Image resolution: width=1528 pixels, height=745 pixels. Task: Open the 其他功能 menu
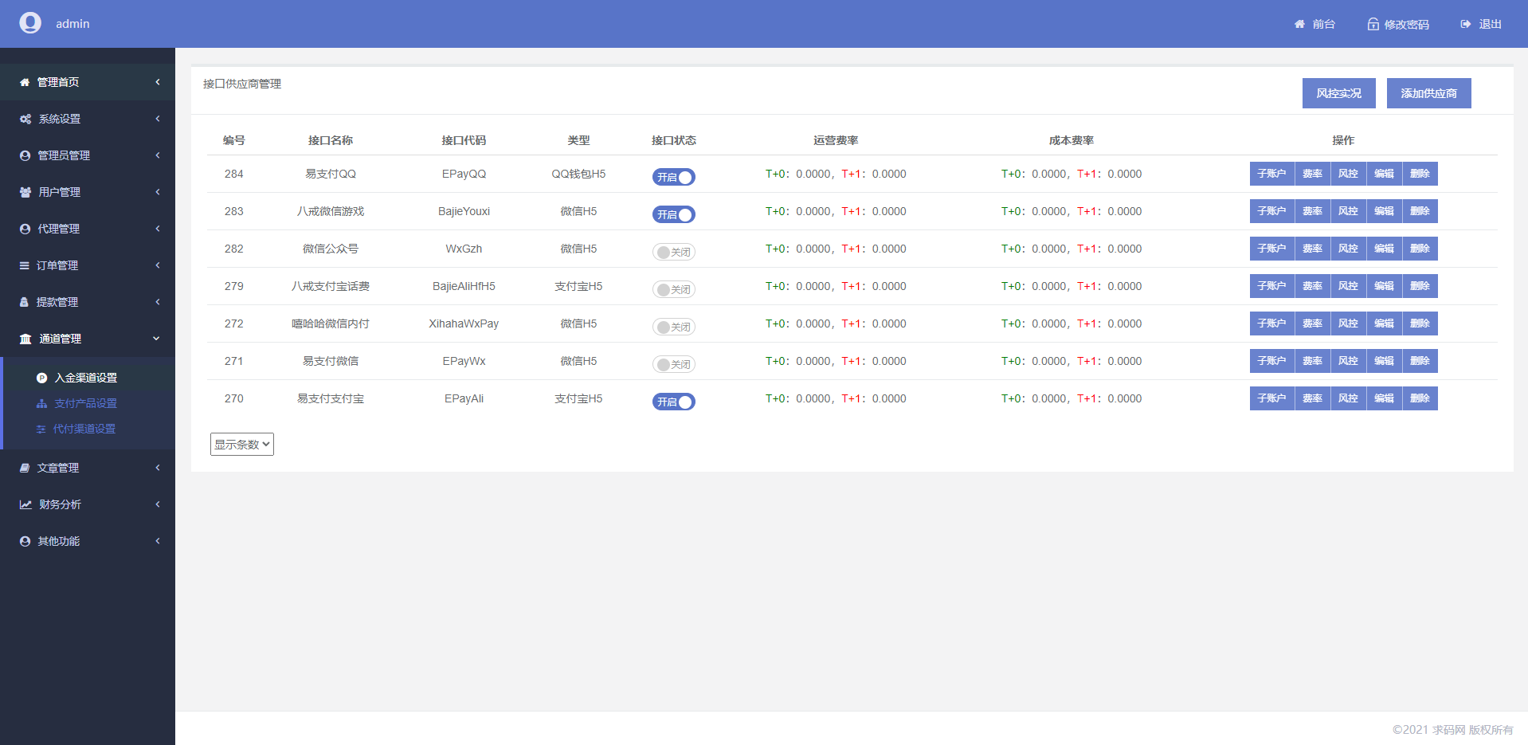point(88,541)
